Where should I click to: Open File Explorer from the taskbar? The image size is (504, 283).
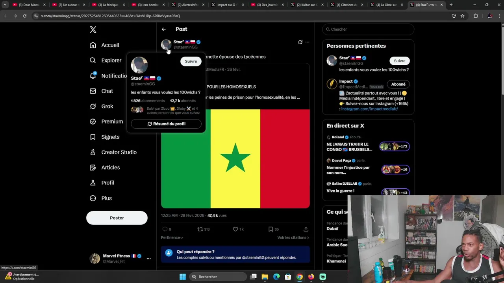coord(265,277)
